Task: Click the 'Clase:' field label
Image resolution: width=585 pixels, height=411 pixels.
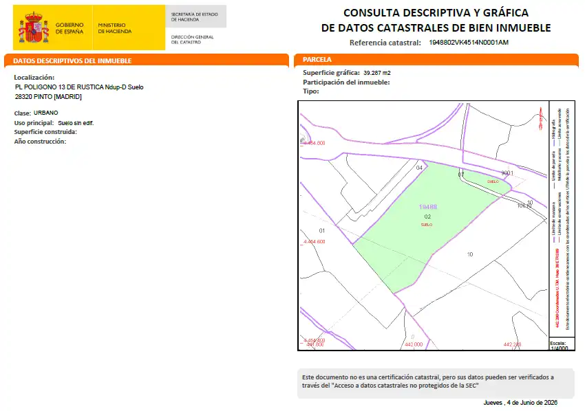Action: (23, 113)
